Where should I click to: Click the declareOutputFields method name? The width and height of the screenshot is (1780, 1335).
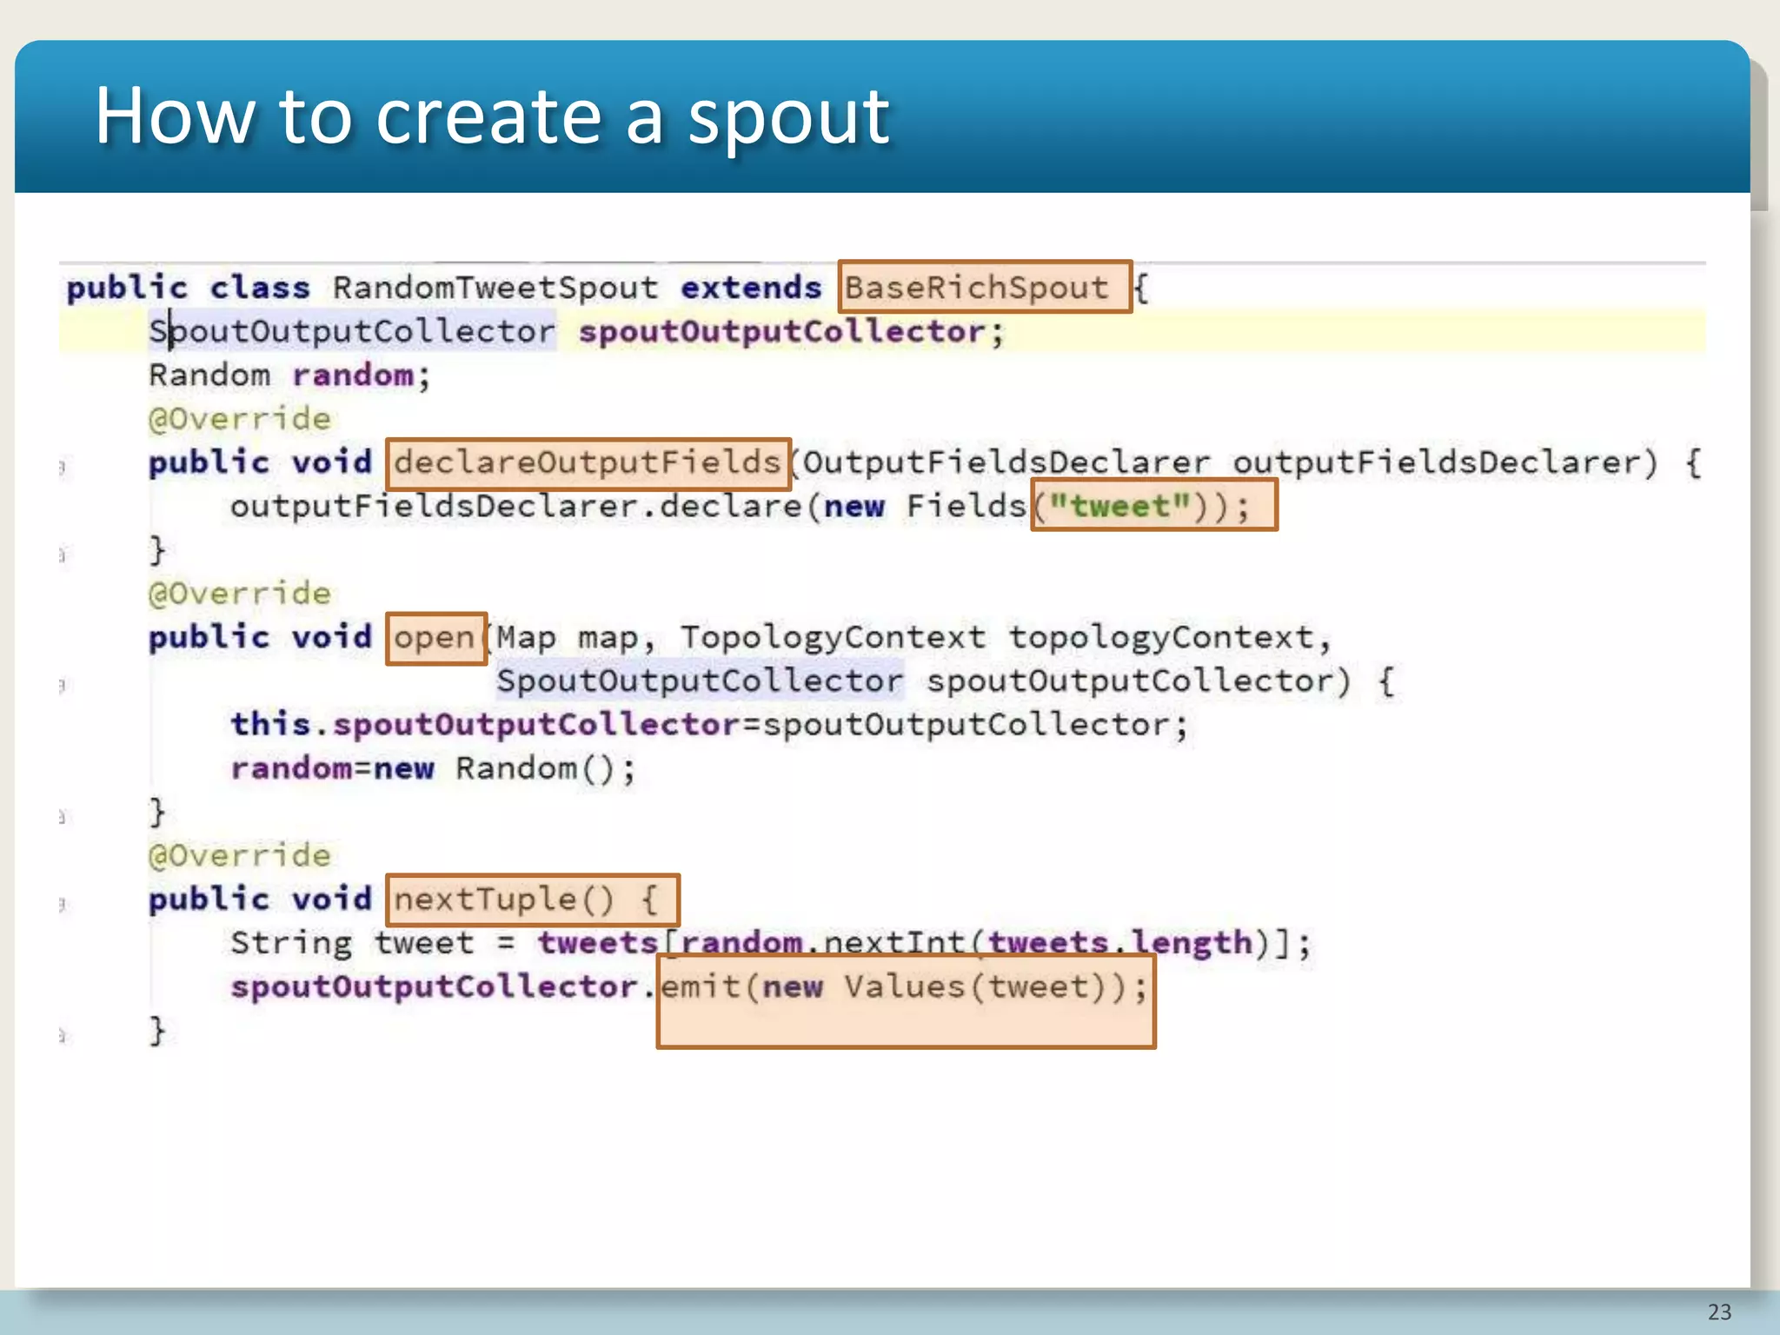(x=588, y=462)
